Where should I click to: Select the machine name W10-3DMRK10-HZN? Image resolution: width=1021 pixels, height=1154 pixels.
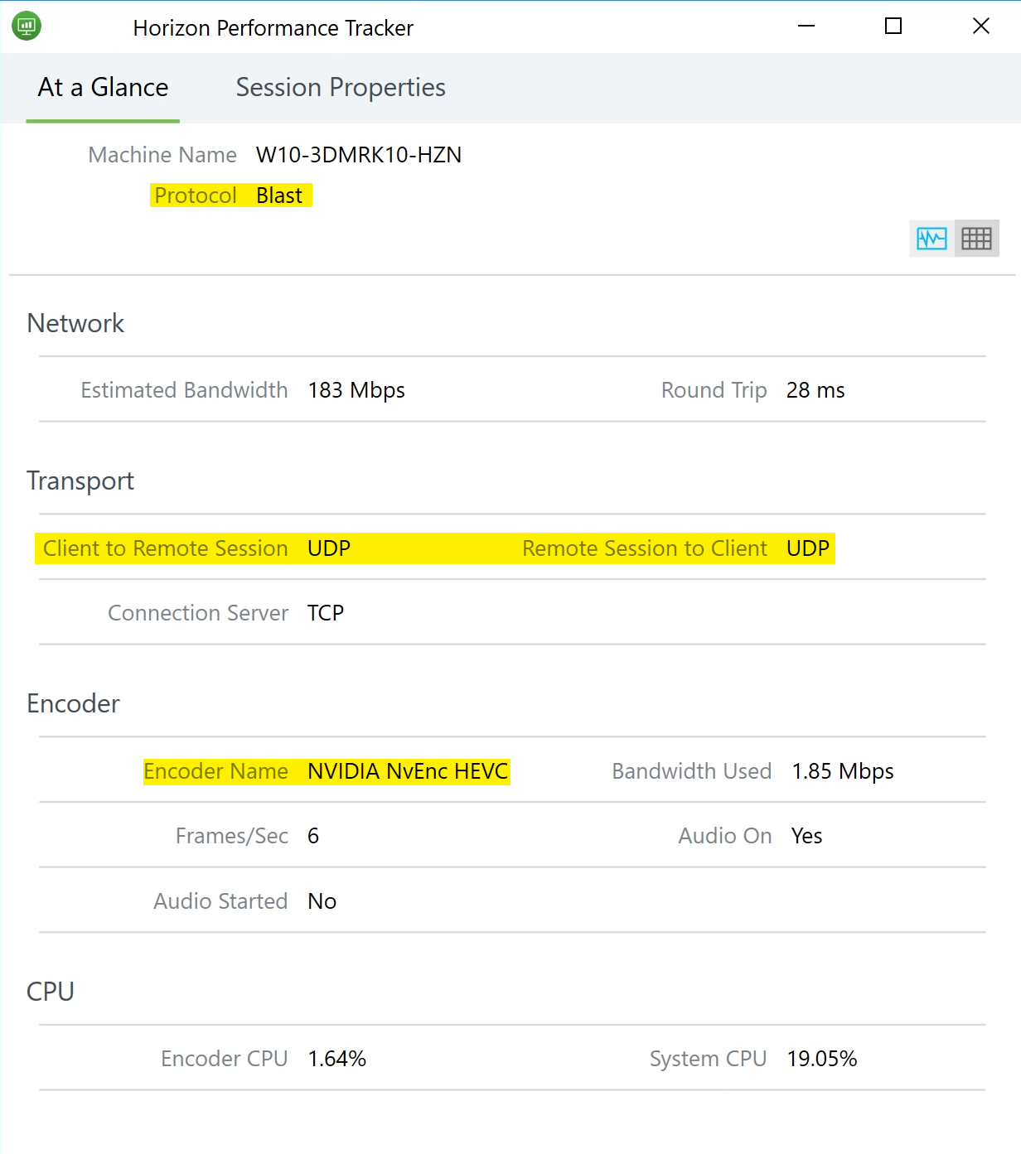tap(358, 155)
